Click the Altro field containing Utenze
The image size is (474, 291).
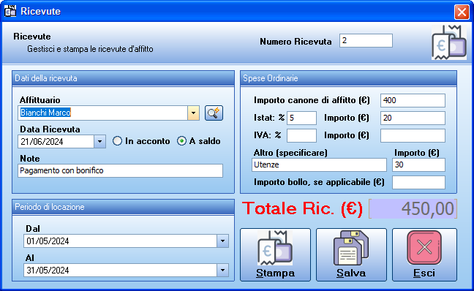coord(319,165)
